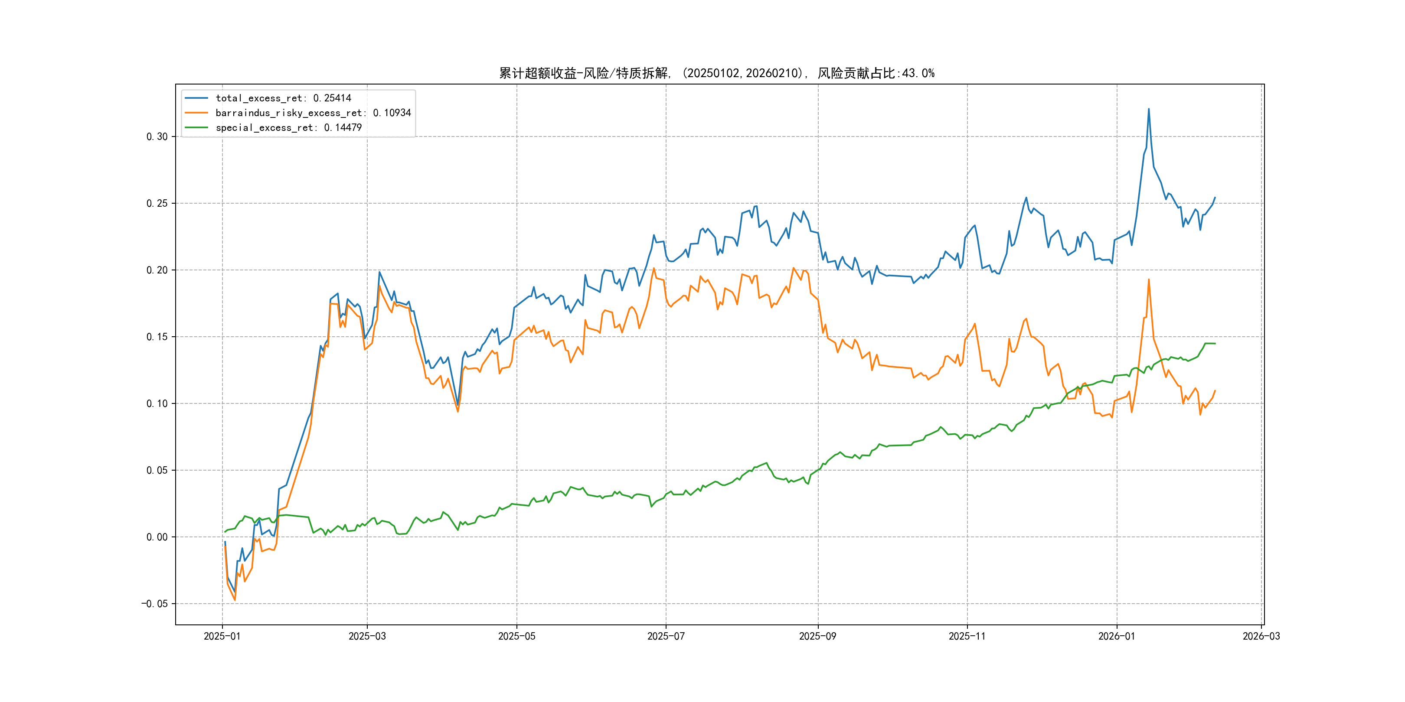Select the special_excess_ret: 0.14479 legend label
The width and height of the screenshot is (1405, 702).
click(x=288, y=127)
